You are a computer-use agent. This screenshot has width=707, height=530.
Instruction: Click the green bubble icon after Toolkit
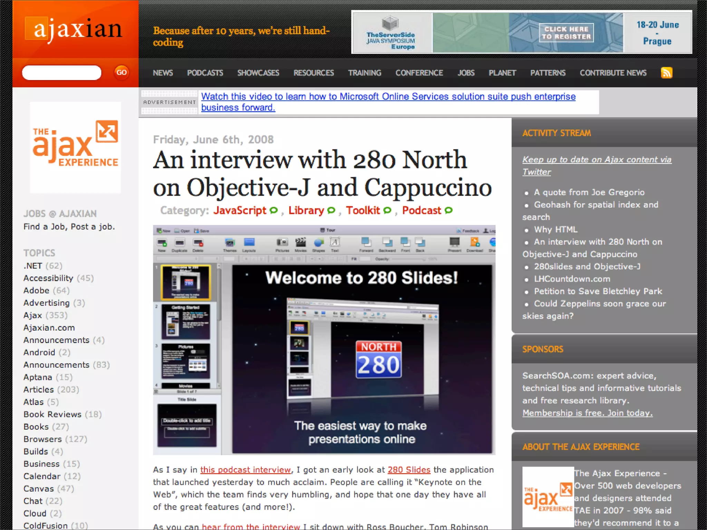[x=387, y=210]
